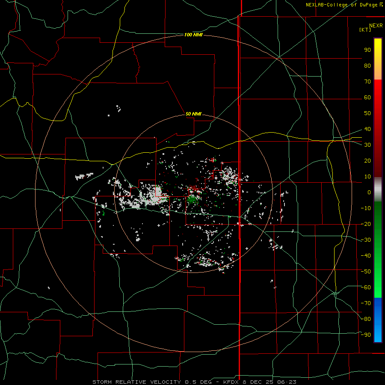Click the 80 value on velocity scale
Screen dimensions: 385x385
coord(367,66)
